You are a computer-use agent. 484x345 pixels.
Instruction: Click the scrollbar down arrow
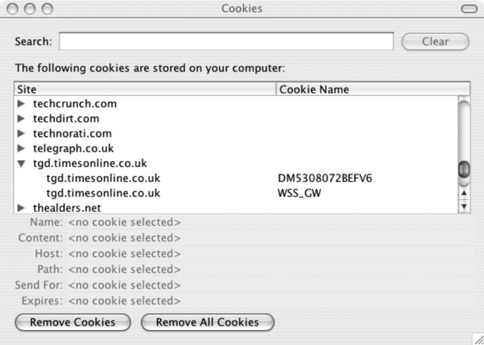pyautogui.click(x=464, y=206)
